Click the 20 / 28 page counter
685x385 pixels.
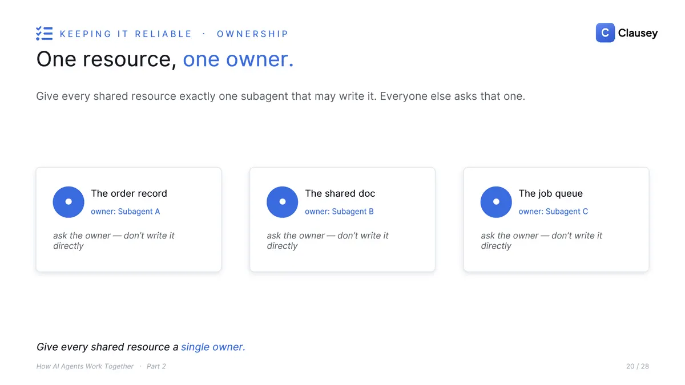pyautogui.click(x=638, y=366)
